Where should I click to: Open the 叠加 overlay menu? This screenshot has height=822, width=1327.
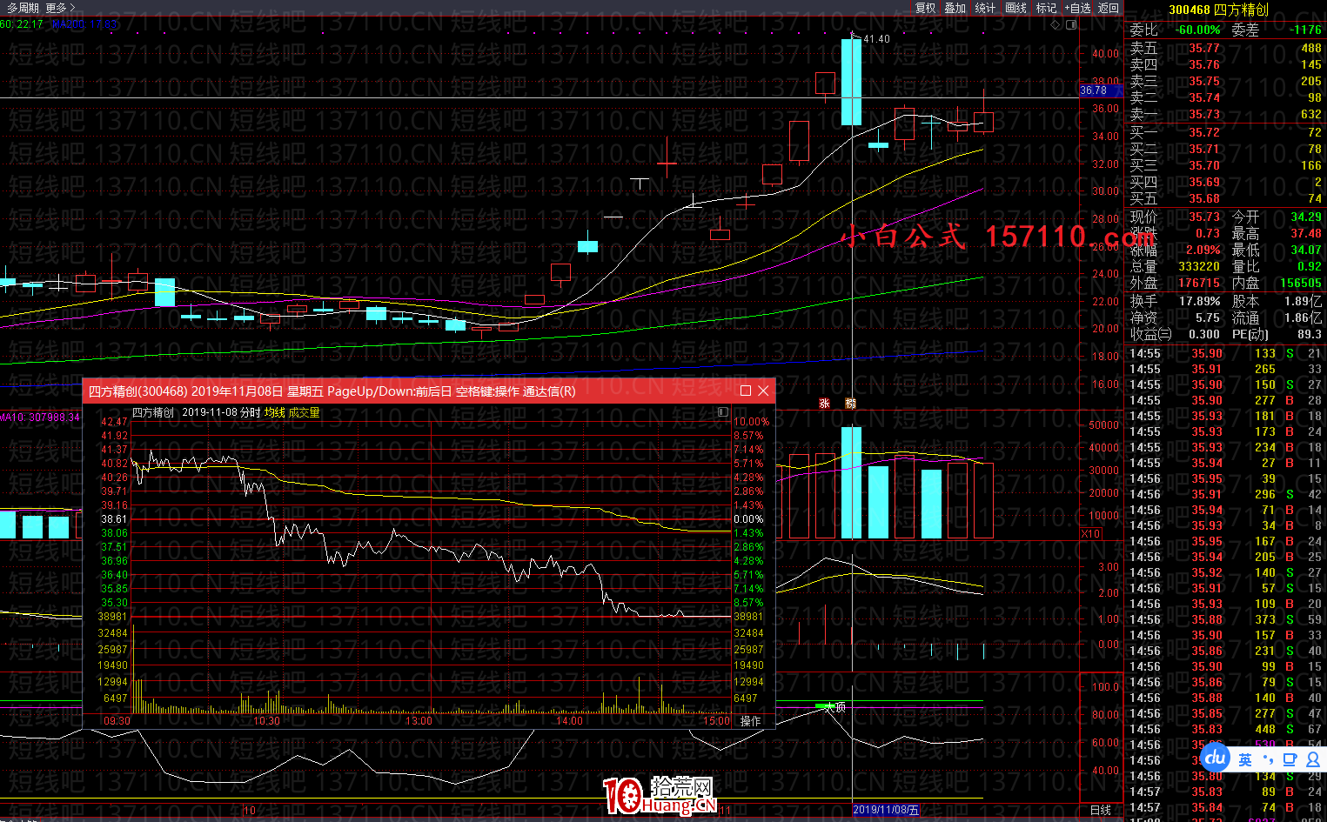click(x=955, y=8)
